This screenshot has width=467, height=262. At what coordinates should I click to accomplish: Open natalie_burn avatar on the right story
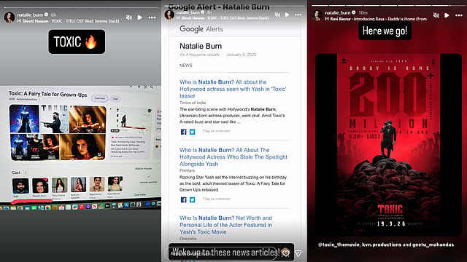(317, 15)
